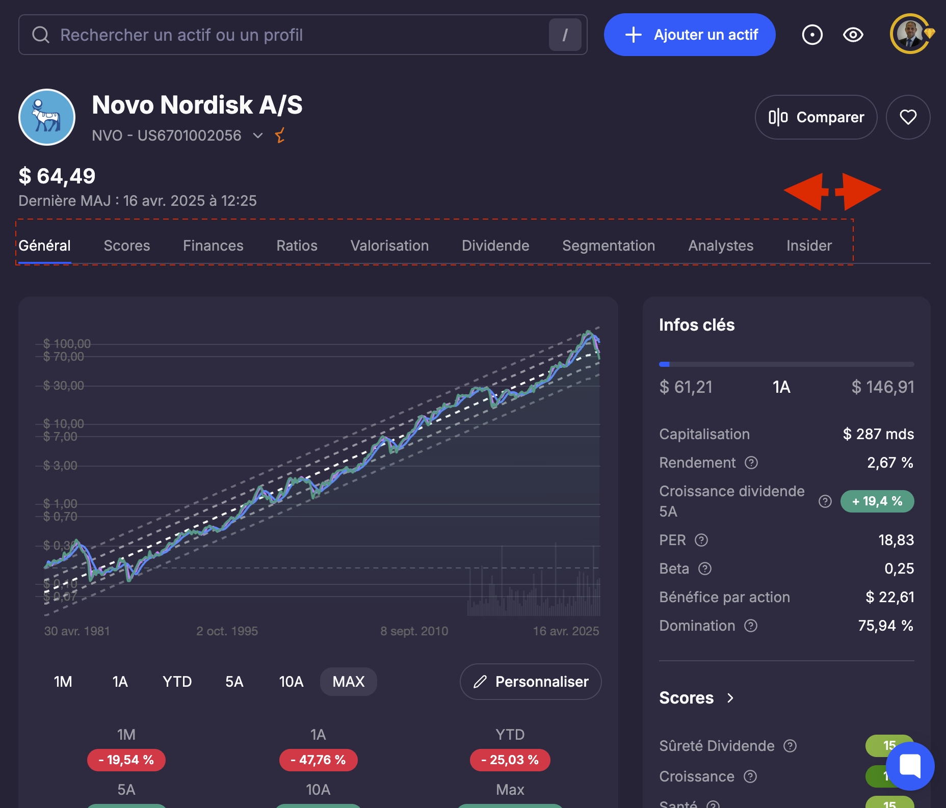
Task: Open the chat support bubble
Action: coord(910,766)
